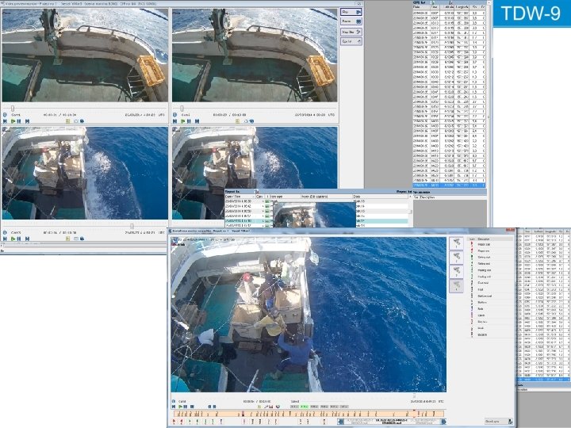Switch to camera 1 in front window
571x428 pixels.
[456, 243]
